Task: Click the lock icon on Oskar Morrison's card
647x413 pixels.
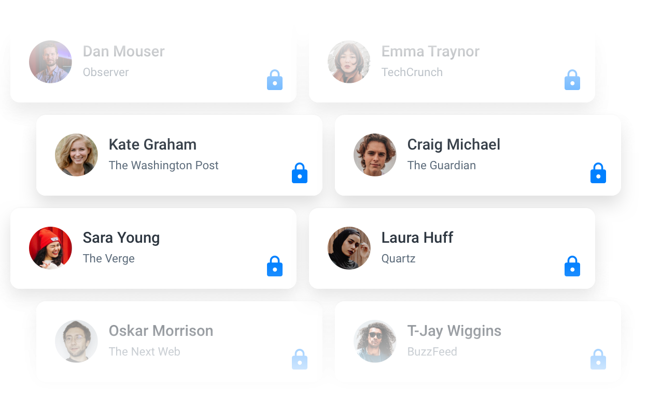Action: tap(300, 360)
